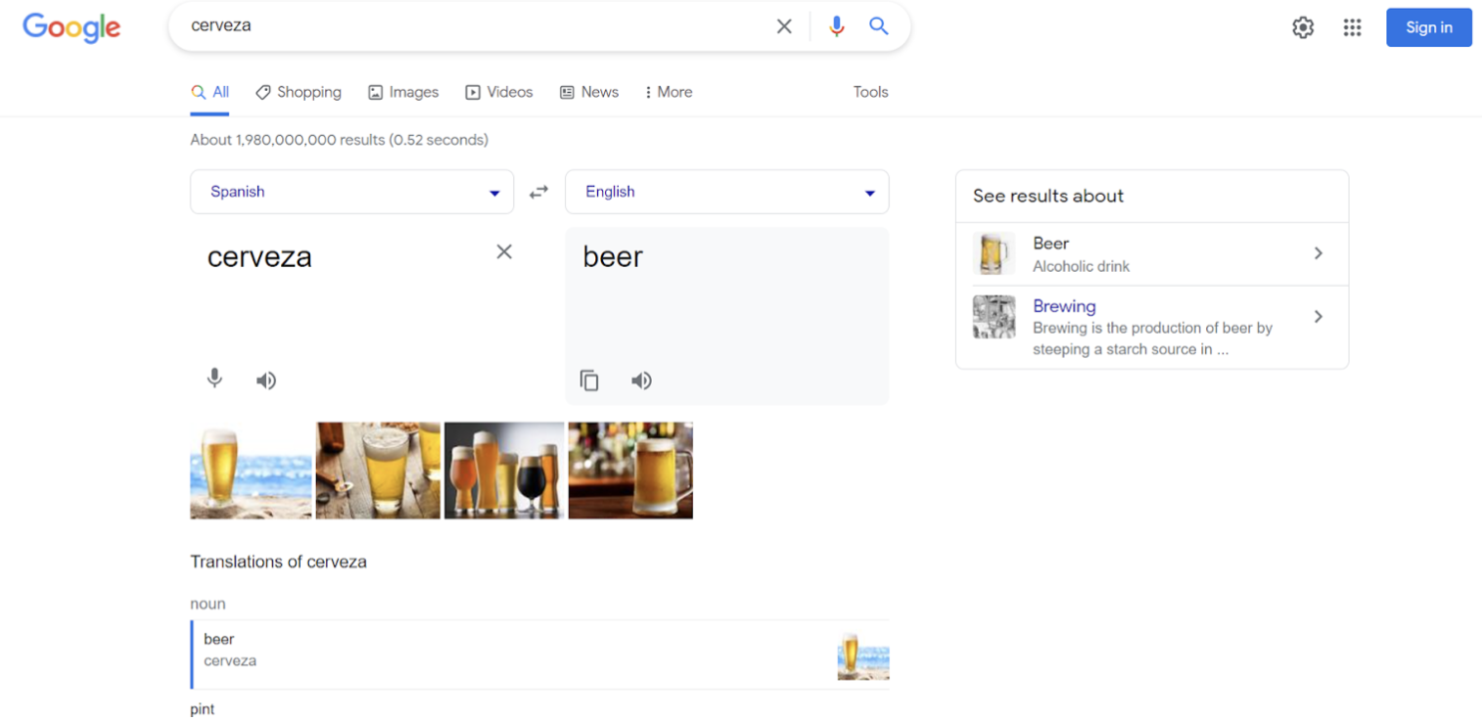
Task: Switch to the Images tab
Action: (403, 92)
